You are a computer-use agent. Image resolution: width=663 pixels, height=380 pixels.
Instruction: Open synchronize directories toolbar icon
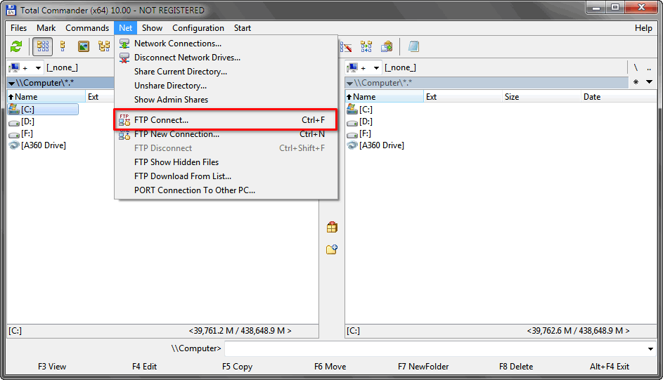point(366,46)
